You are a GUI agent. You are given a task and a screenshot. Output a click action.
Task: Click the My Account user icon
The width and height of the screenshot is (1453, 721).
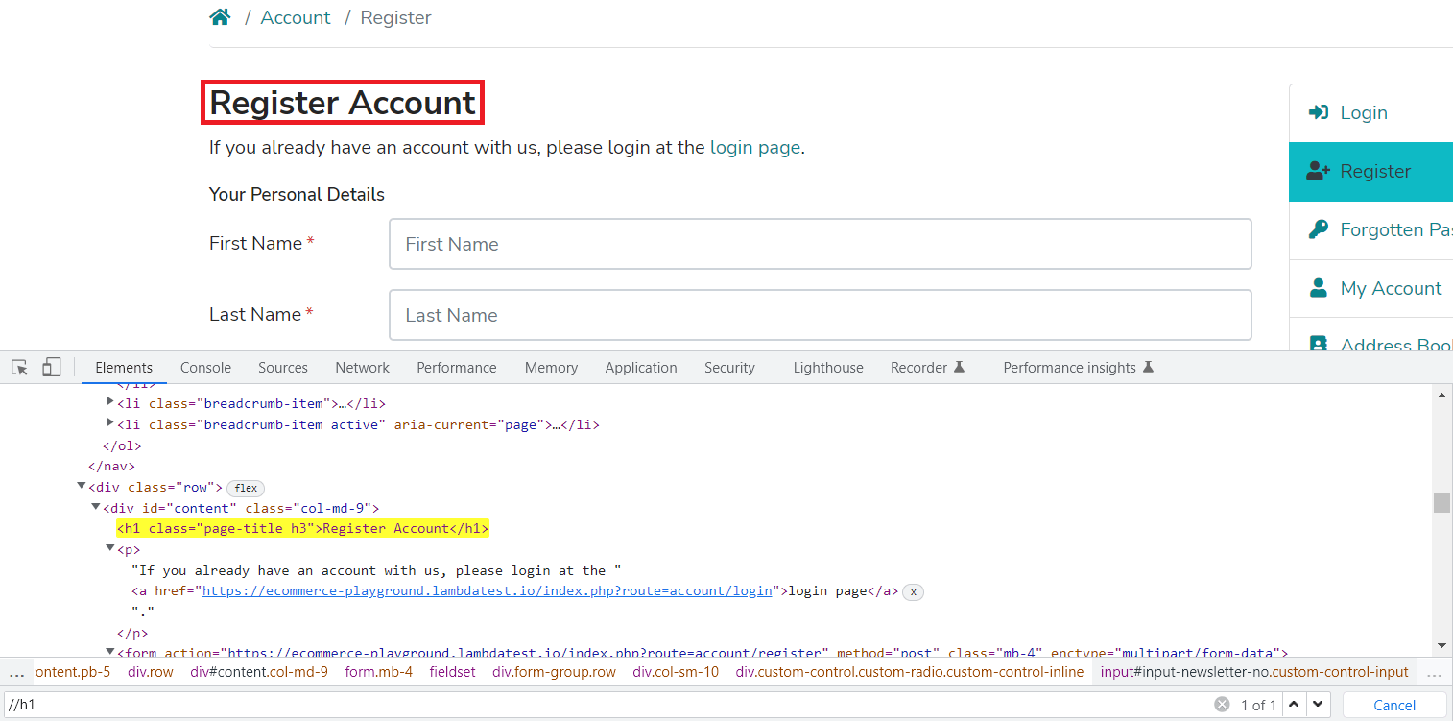click(1319, 288)
